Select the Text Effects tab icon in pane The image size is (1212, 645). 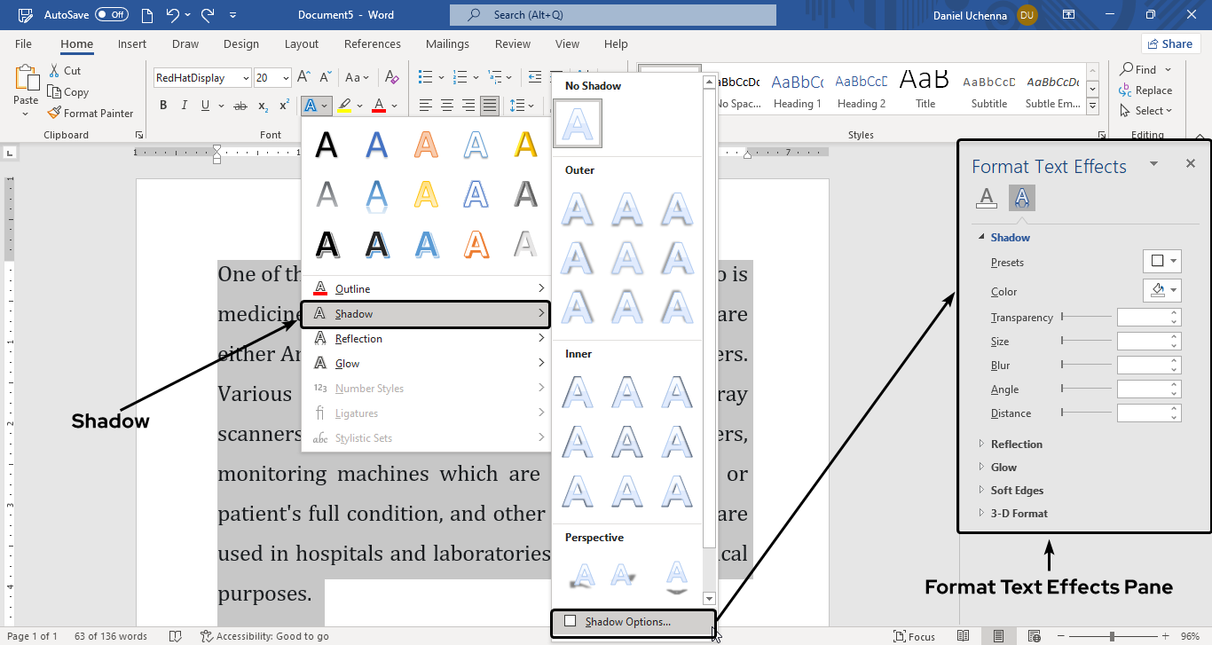point(1022,198)
